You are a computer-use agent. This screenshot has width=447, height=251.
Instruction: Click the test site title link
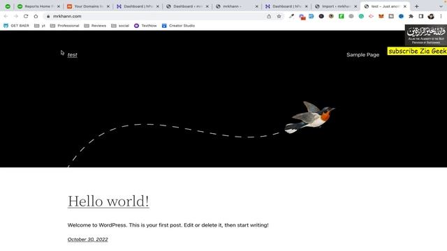[x=73, y=54]
